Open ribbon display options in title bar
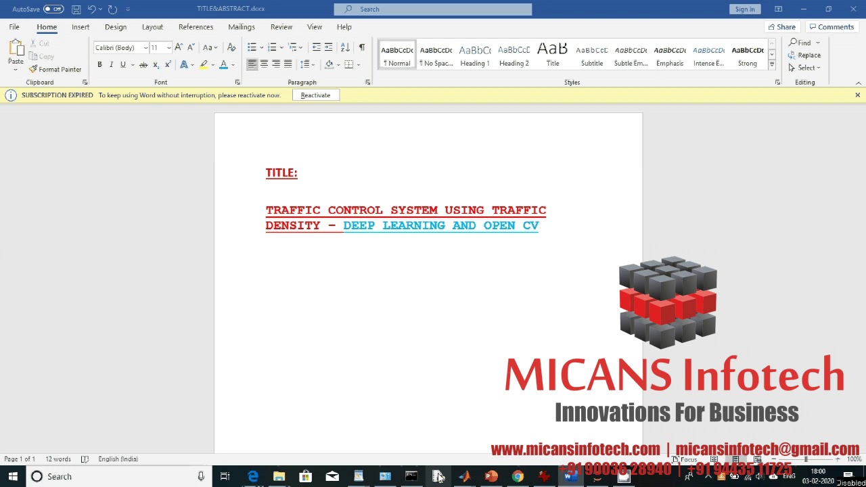 pos(779,9)
